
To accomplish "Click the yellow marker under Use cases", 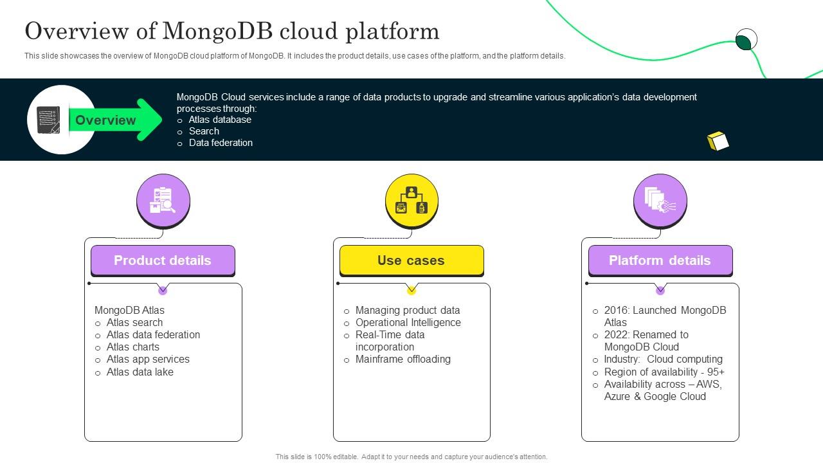I will pyautogui.click(x=411, y=291).
